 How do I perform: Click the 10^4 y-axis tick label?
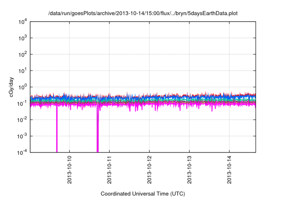coord(22,22)
